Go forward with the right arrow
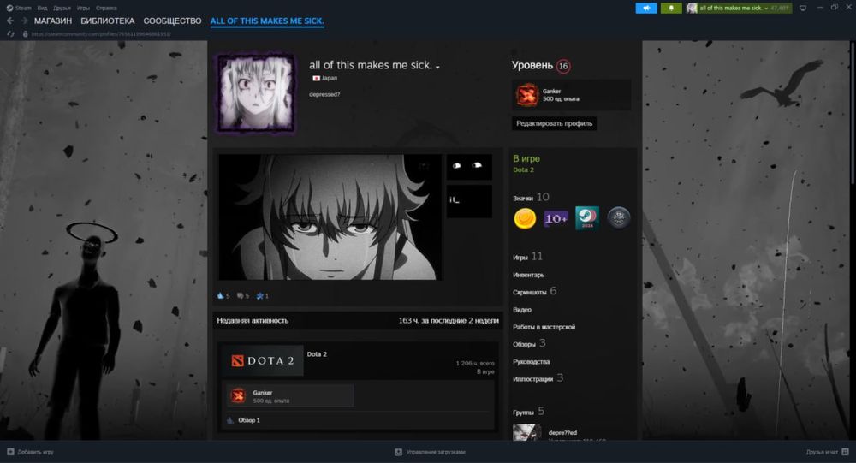856x463 pixels. [x=24, y=21]
